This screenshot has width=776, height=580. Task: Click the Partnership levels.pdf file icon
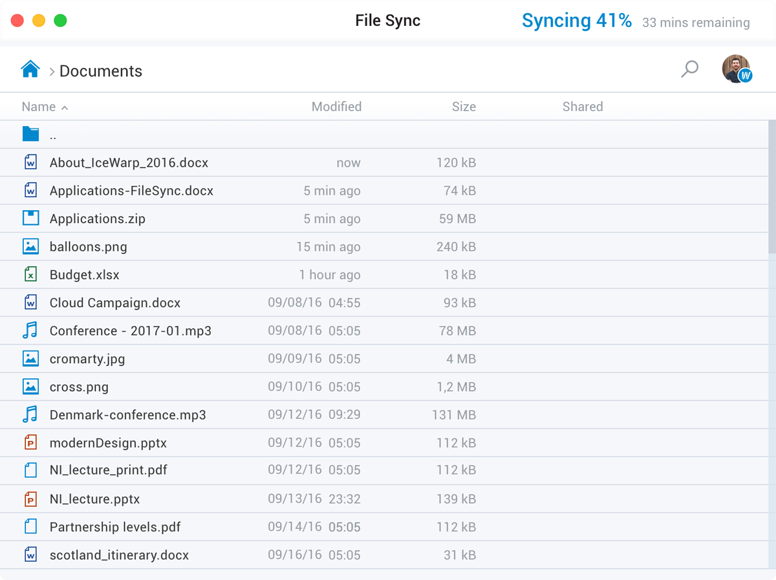30,527
